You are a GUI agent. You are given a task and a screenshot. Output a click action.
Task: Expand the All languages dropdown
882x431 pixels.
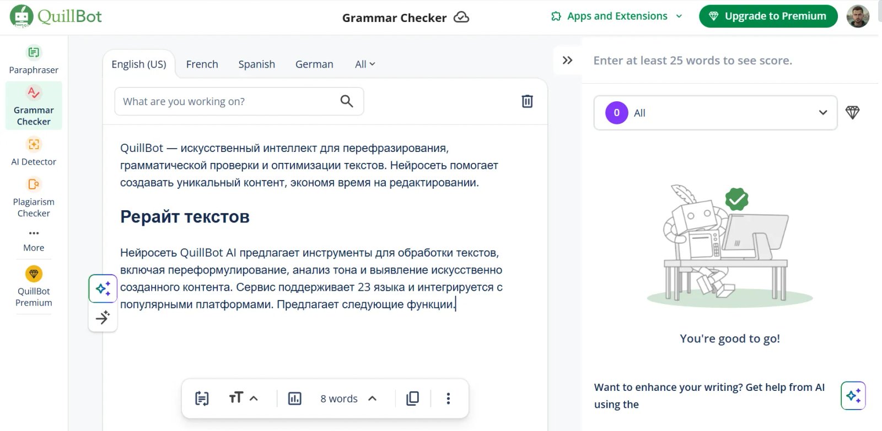click(x=365, y=64)
